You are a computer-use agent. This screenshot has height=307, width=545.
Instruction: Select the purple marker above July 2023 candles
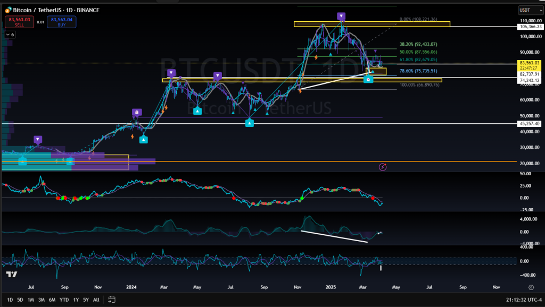pyautogui.click(x=38, y=140)
